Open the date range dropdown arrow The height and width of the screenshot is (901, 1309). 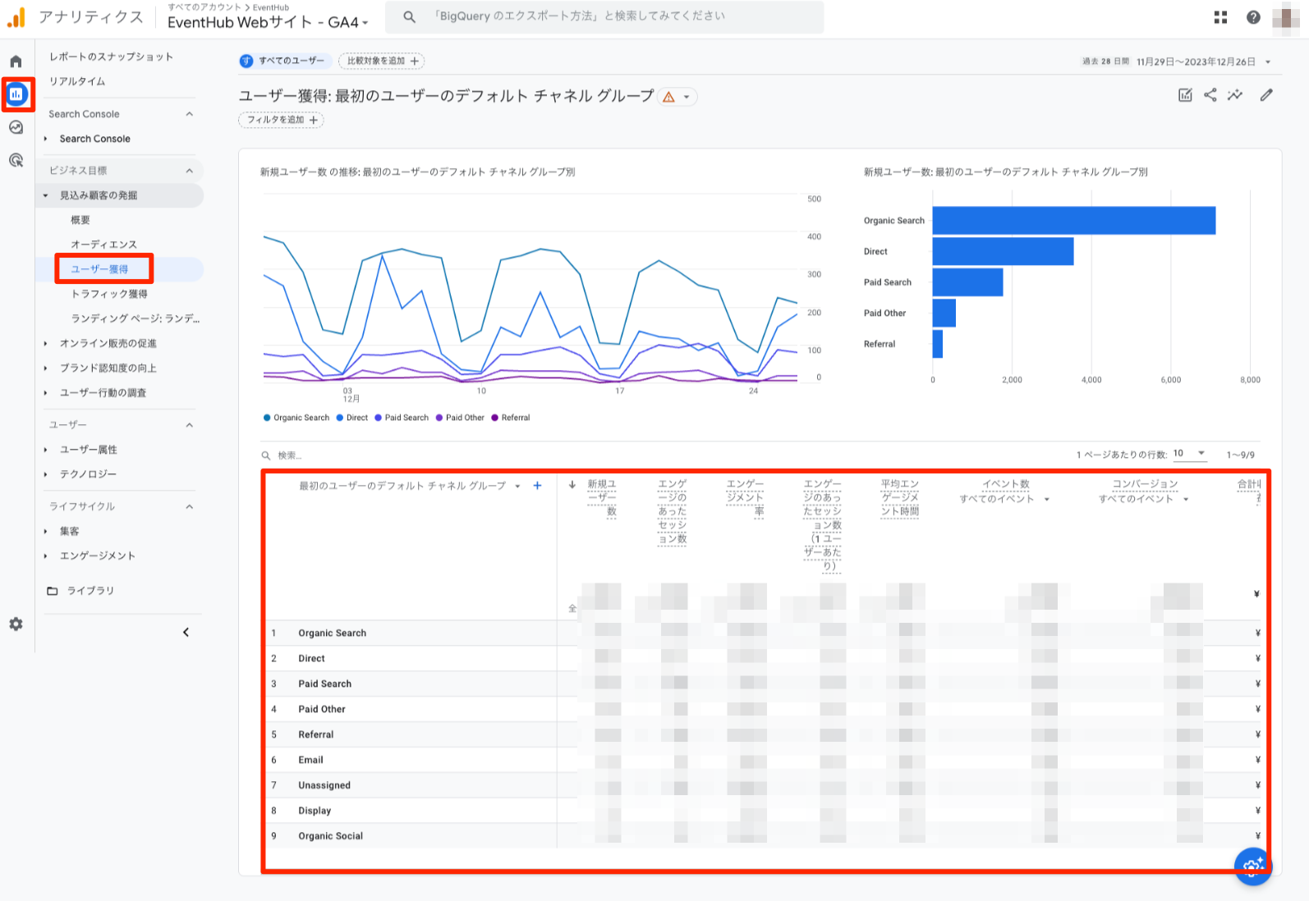click(1268, 62)
